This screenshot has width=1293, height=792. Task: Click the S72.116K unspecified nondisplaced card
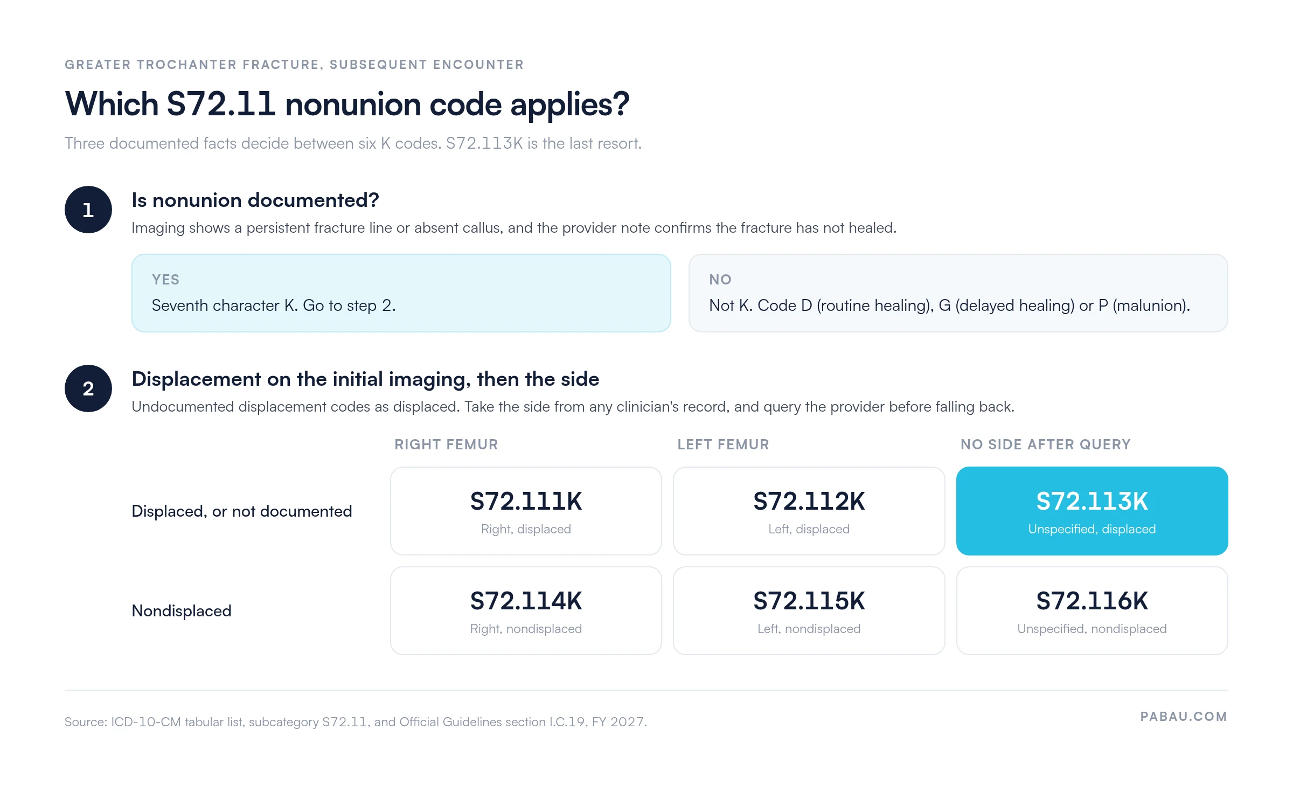1092,610
